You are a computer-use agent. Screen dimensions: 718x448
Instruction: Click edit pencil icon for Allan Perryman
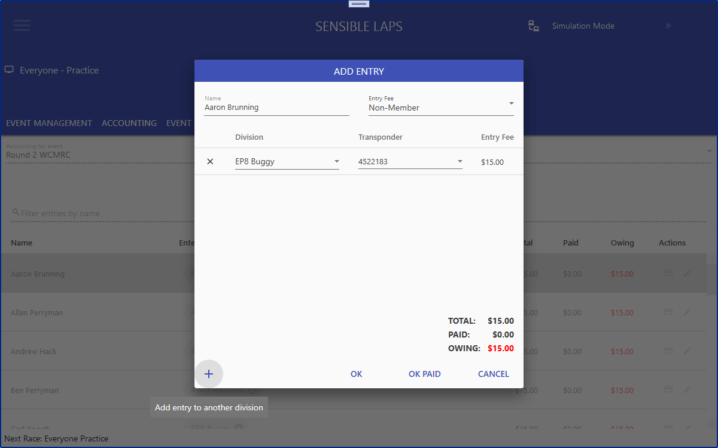point(687,312)
